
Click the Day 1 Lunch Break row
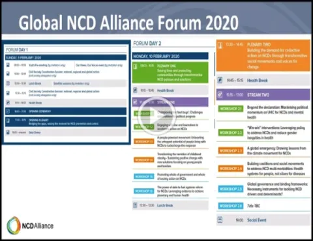click(66, 83)
